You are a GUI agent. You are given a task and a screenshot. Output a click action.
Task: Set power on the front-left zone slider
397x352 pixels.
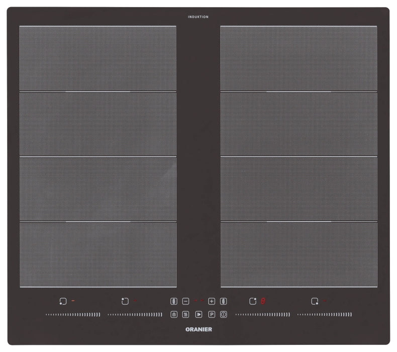(73, 314)
